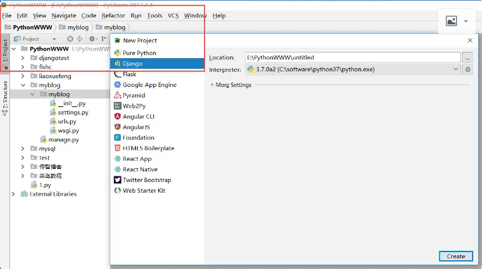The image size is (482, 269).
Task: Expand the djangotest folder
Action: point(23,58)
